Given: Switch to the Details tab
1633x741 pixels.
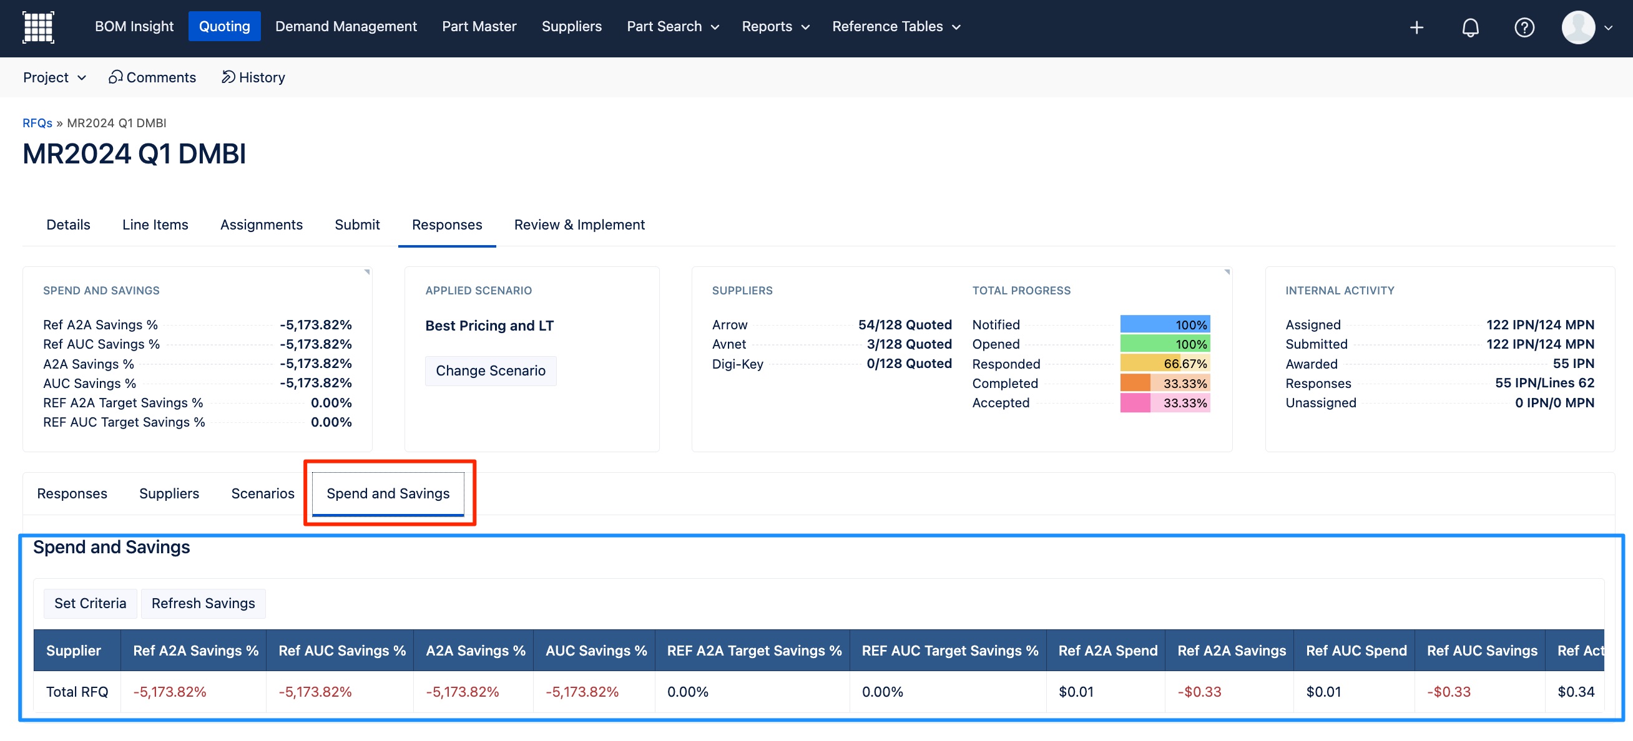Looking at the screenshot, I should point(69,225).
